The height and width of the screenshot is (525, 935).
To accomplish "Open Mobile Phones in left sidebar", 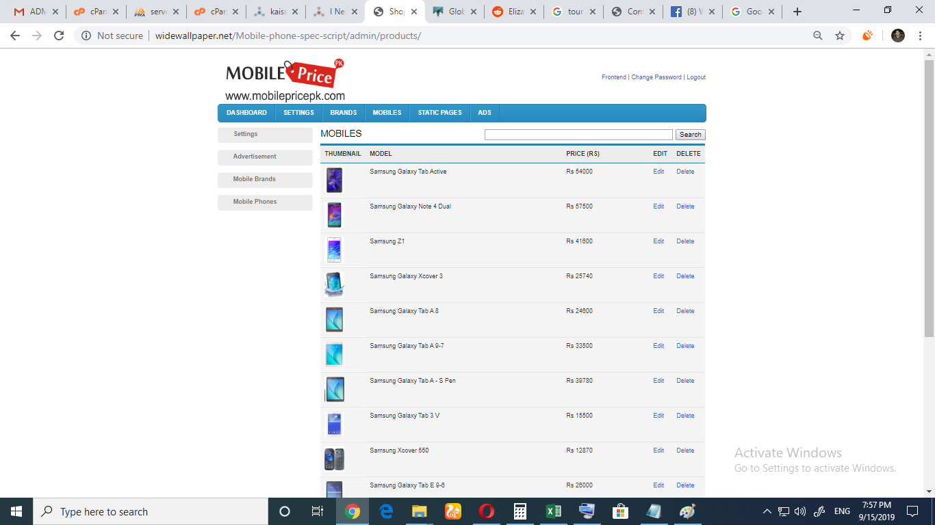I will (x=265, y=202).
